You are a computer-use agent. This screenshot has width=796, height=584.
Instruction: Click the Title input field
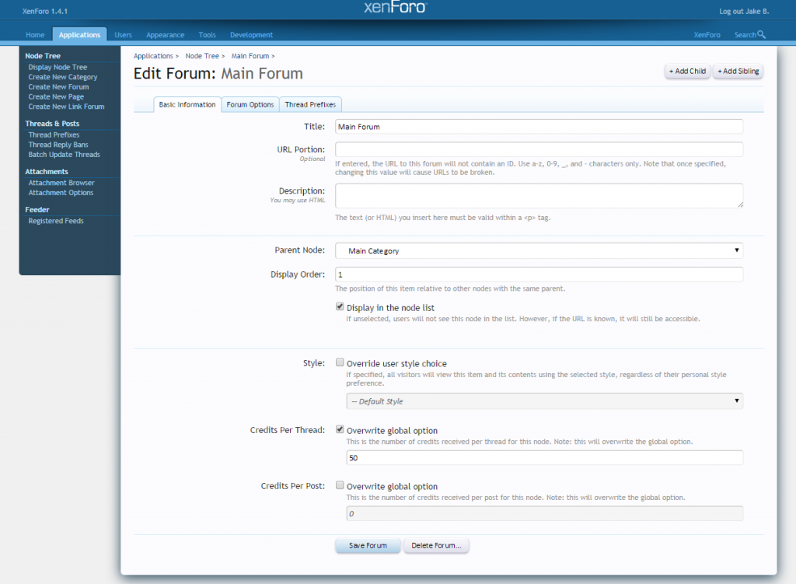click(539, 127)
